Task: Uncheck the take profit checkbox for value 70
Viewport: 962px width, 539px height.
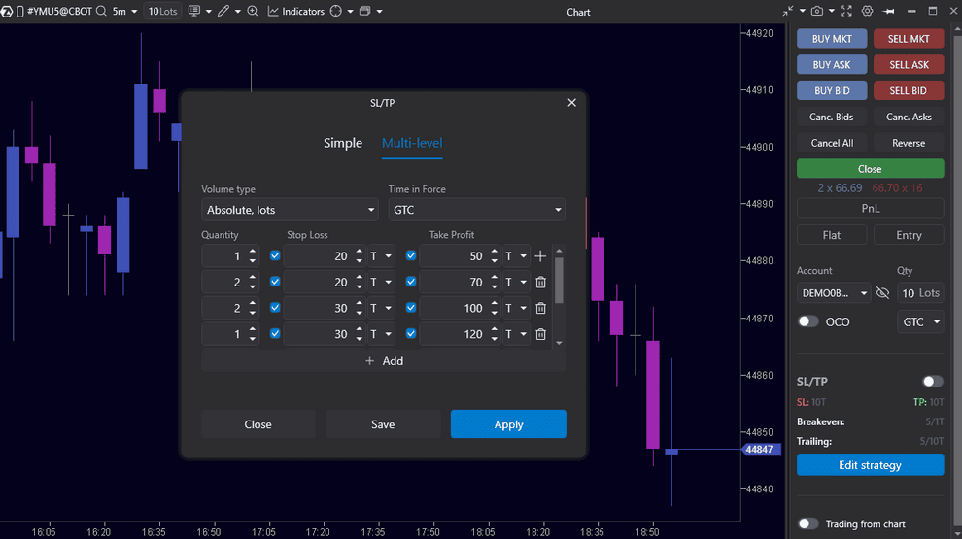Action: pyautogui.click(x=411, y=282)
